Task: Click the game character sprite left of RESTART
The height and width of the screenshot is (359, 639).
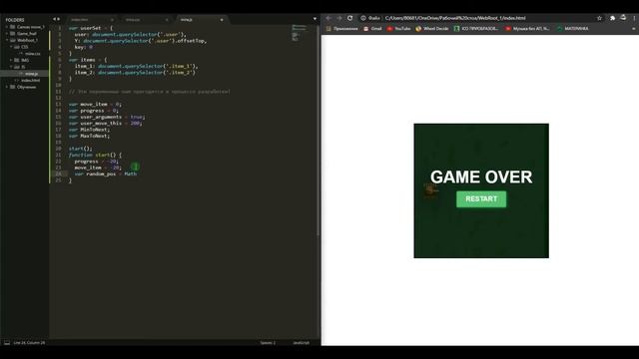Action: (430, 190)
